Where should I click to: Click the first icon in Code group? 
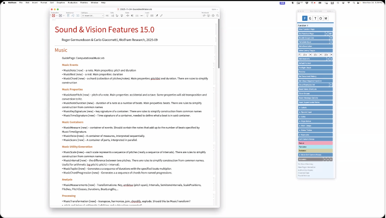point(128,16)
